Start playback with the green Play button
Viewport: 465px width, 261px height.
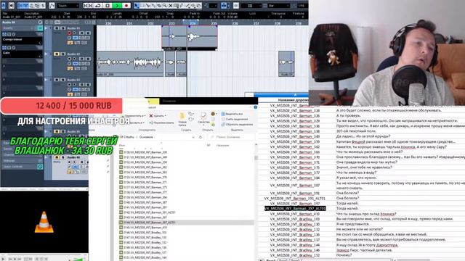pos(118,5)
